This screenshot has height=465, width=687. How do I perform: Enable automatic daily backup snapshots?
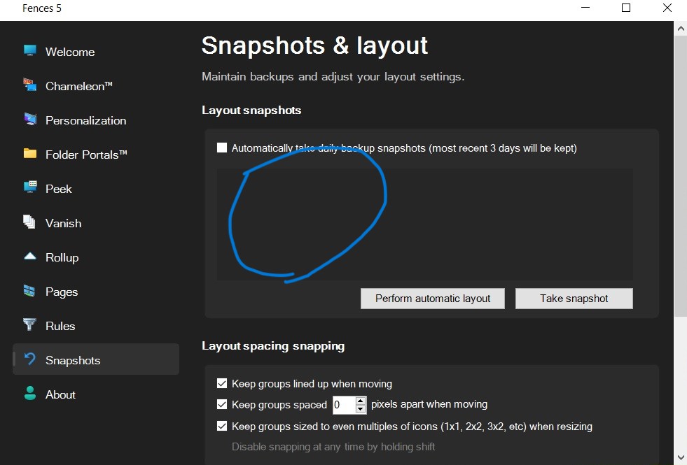tap(222, 148)
